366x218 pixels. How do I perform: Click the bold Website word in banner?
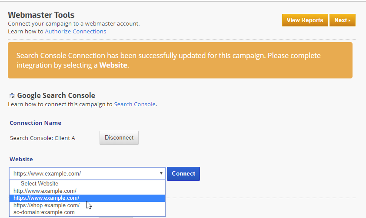(113, 65)
